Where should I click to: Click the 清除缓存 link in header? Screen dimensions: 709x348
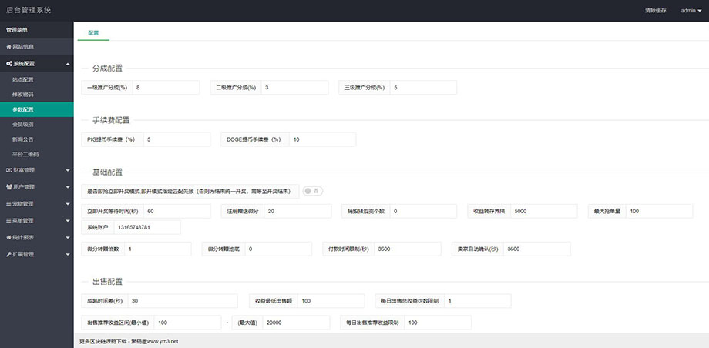coord(655,11)
